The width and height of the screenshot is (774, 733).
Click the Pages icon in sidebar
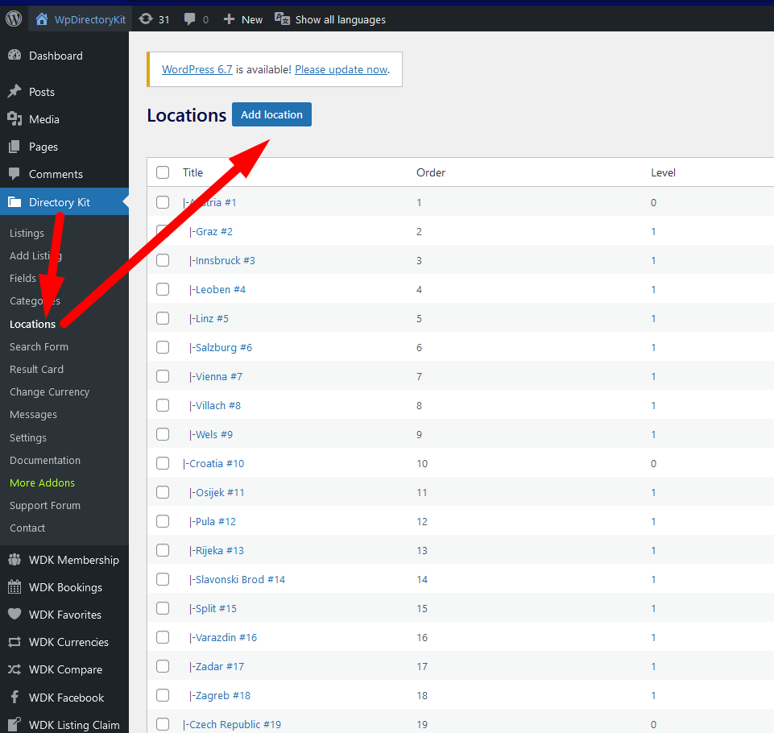coord(14,147)
